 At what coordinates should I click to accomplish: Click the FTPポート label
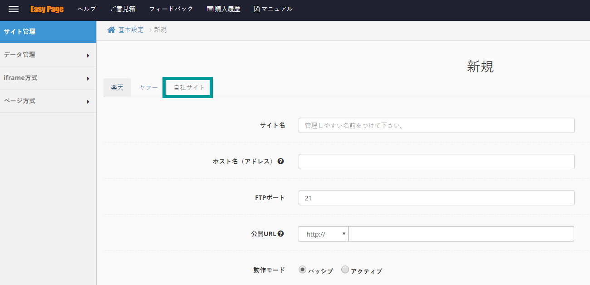pyautogui.click(x=270, y=198)
